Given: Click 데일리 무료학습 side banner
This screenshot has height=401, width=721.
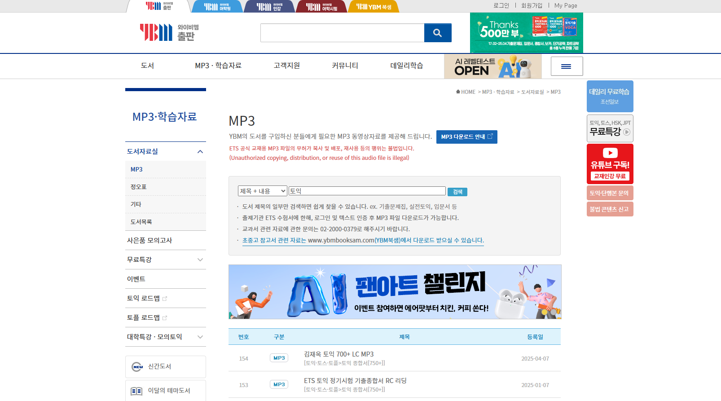Looking at the screenshot, I should [610, 96].
